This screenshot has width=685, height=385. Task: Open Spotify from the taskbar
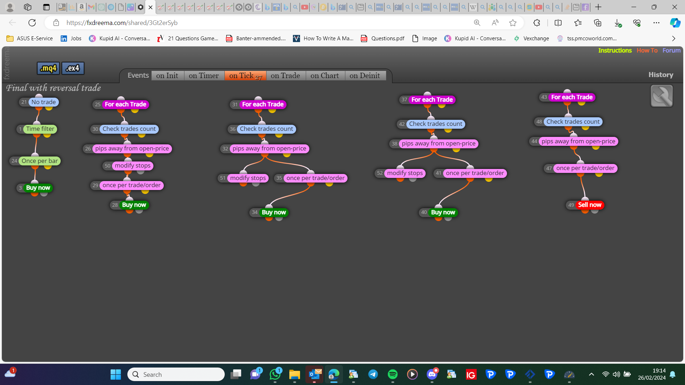click(392, 374)
